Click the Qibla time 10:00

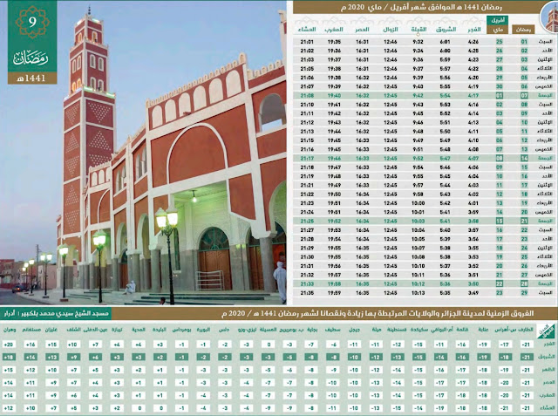[418, 203]
